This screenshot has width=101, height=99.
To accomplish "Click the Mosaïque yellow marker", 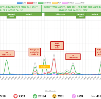I will (44, 67).
